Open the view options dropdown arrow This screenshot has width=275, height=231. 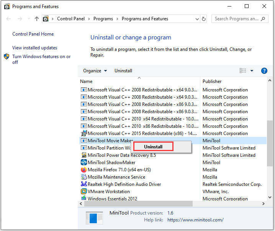coord(252,71)
